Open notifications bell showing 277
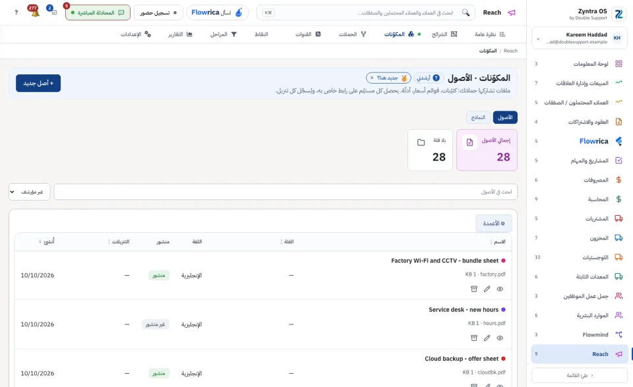 click(x=34, y=12)
